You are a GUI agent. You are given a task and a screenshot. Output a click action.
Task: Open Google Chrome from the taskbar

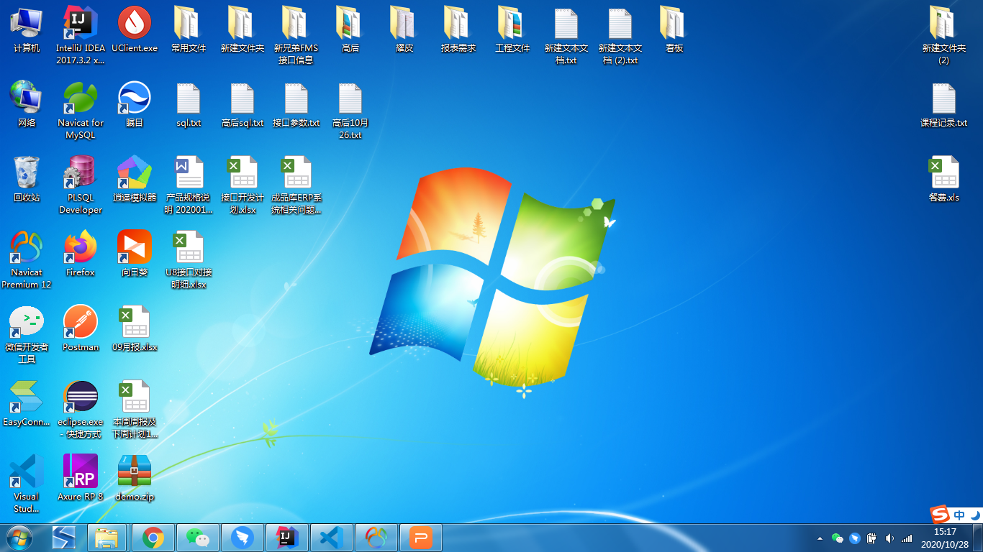click(153, 538)
